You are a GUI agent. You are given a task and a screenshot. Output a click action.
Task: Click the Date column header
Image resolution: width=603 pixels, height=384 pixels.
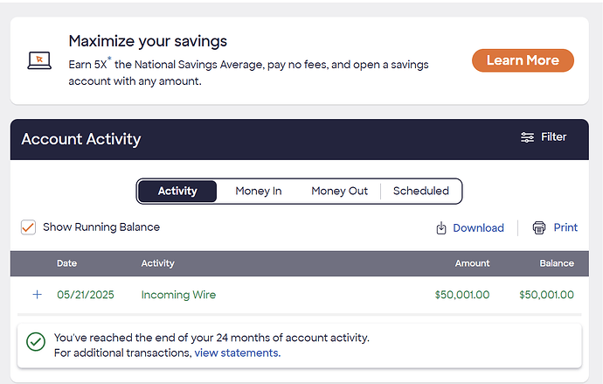pyautogui.click(x=67, y=263)
